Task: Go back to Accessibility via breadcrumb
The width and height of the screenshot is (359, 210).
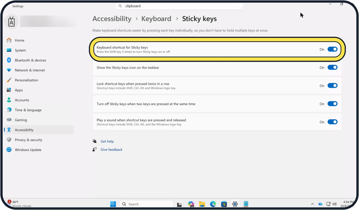Action: click(x=112, y=19)
